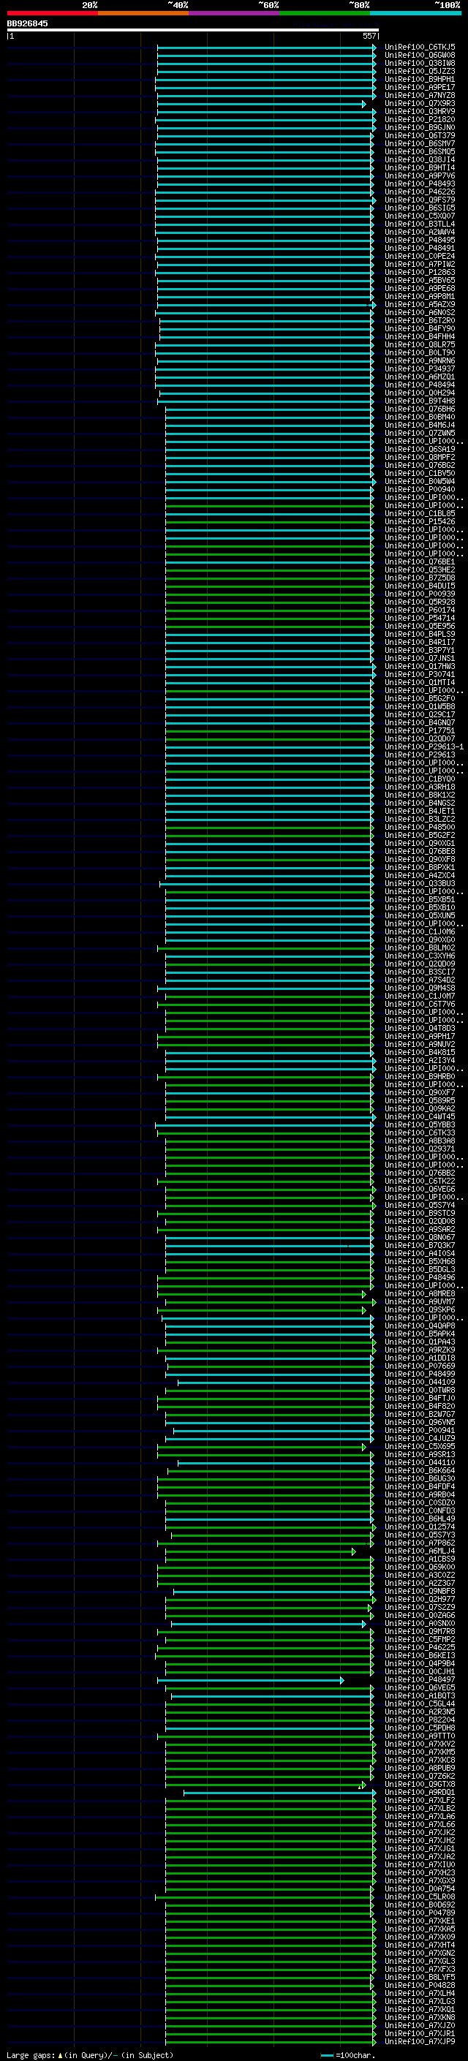Click the red ~20% identity legend bar
468x2061 pixels.
click(x=52, y=13)
